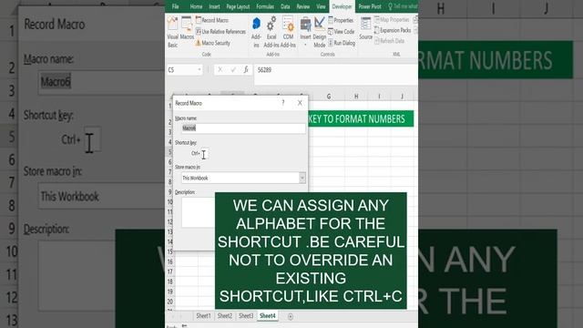
Task: Open Macro Security settings
Action: coord(212,43)
